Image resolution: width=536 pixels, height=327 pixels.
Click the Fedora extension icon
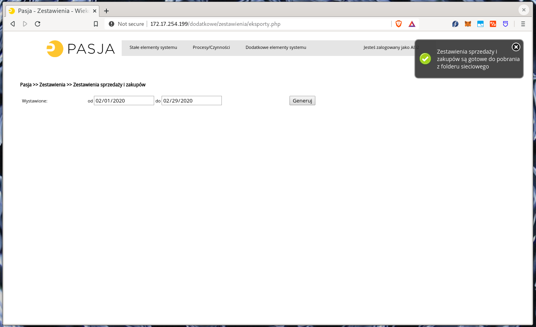tap(455, 24)
